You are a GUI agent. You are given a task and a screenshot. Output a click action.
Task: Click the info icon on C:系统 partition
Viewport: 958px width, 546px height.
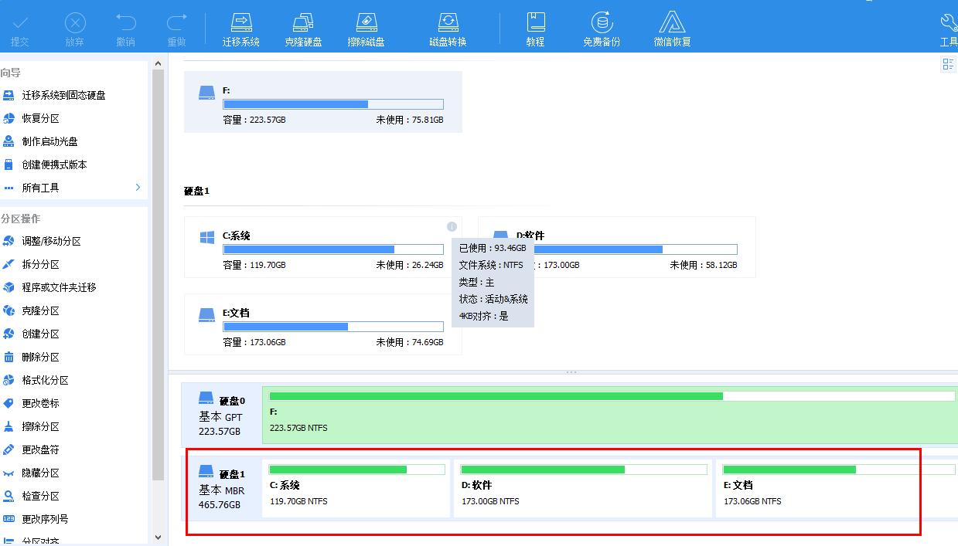click(x=452, y=226)
